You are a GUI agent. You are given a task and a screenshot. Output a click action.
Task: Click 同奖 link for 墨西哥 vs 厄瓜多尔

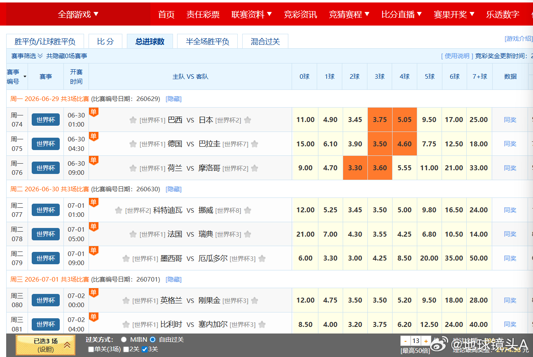[x=510, y=258]
